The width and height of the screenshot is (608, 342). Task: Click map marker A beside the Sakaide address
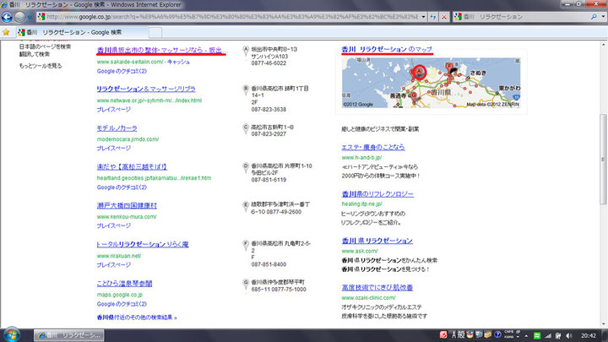tap(245, 50)
